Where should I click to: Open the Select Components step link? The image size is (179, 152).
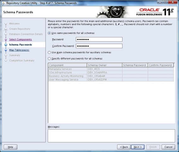coord(21,39)
